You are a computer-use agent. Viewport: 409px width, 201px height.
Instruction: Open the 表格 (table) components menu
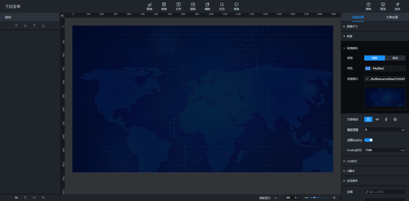click(x=164, y=6)
